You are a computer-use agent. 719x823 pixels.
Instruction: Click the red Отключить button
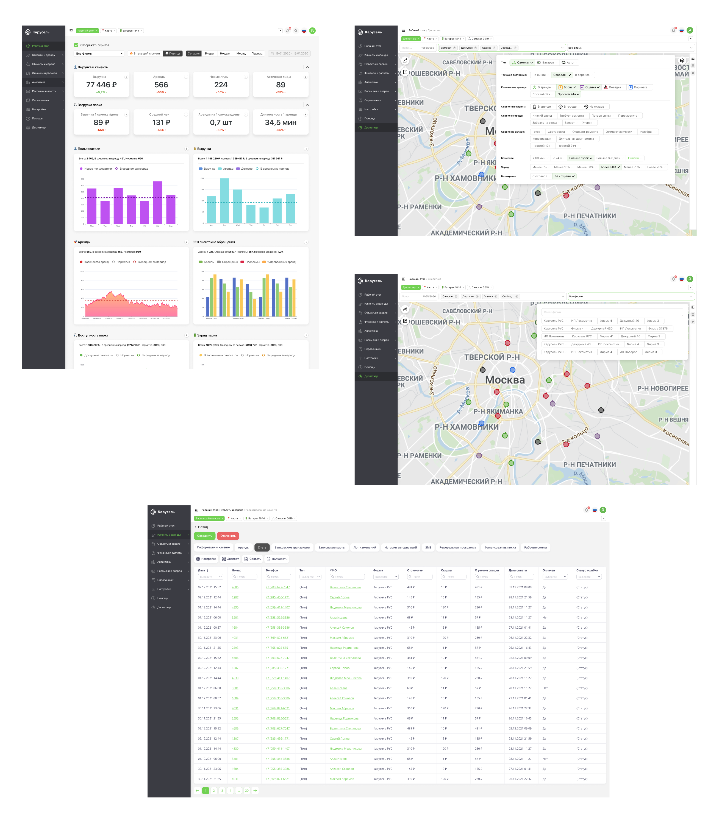(x=228, y=536)
